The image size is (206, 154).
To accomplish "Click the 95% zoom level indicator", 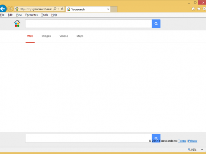I will pos(192,149).
